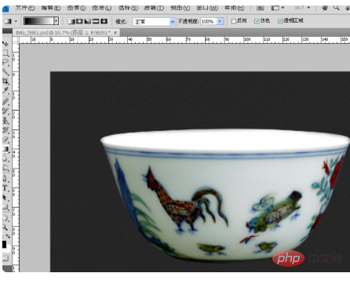Open the 选择(S) menu
The width and height of the screenshot is (350, 284).
coord(128,8)
